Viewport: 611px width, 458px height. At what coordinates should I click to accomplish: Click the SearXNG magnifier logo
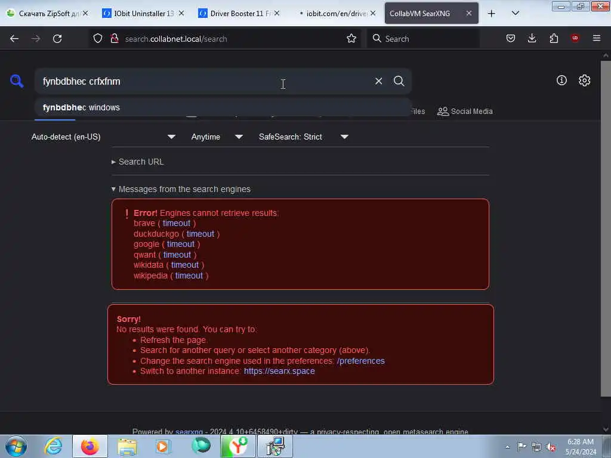[x=17, y=81]
